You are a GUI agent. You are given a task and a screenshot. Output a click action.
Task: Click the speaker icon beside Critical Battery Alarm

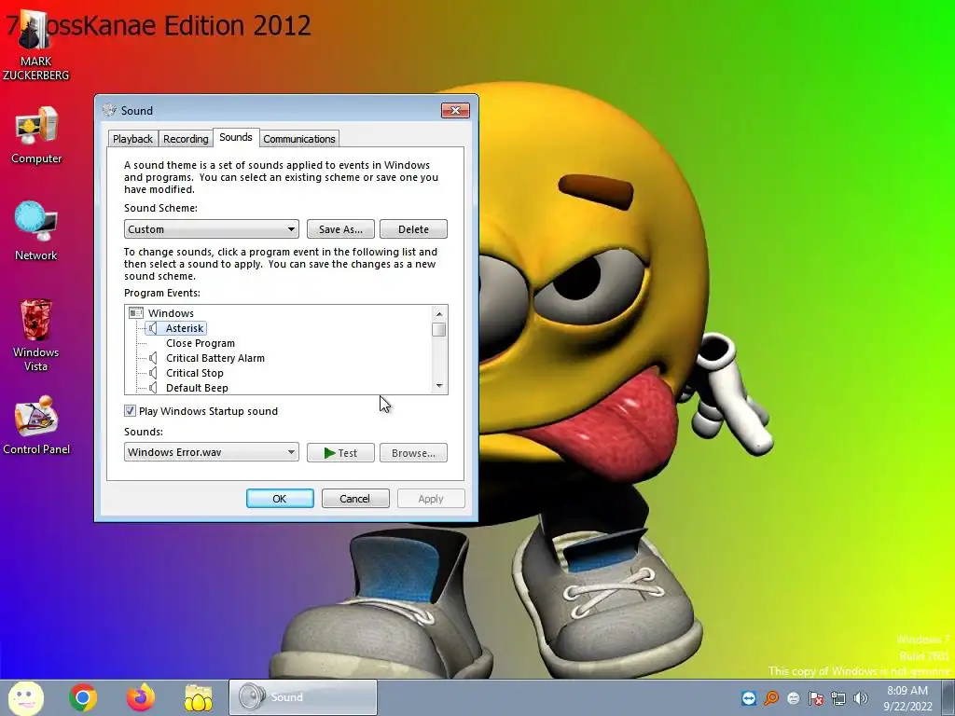(x=153, y=358)
